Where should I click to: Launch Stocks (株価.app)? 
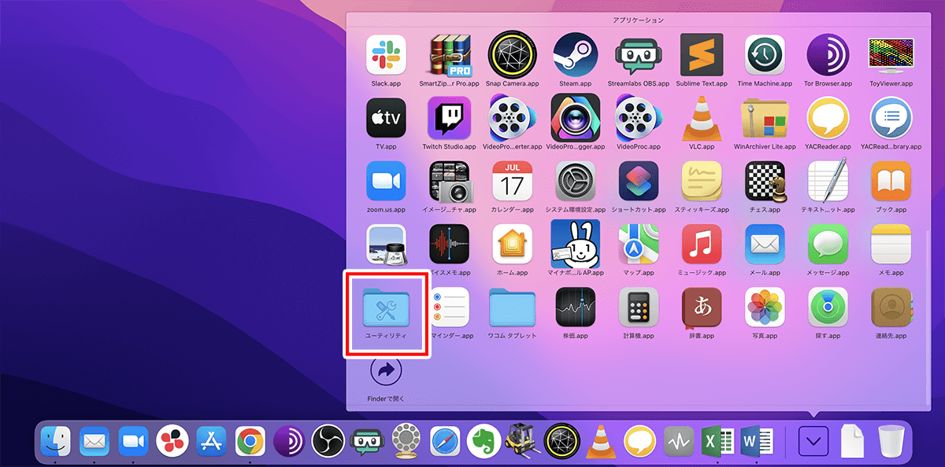pos(575,307)
